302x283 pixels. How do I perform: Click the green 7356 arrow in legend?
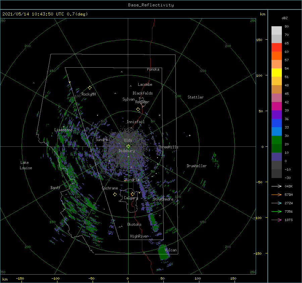(276, 212)
